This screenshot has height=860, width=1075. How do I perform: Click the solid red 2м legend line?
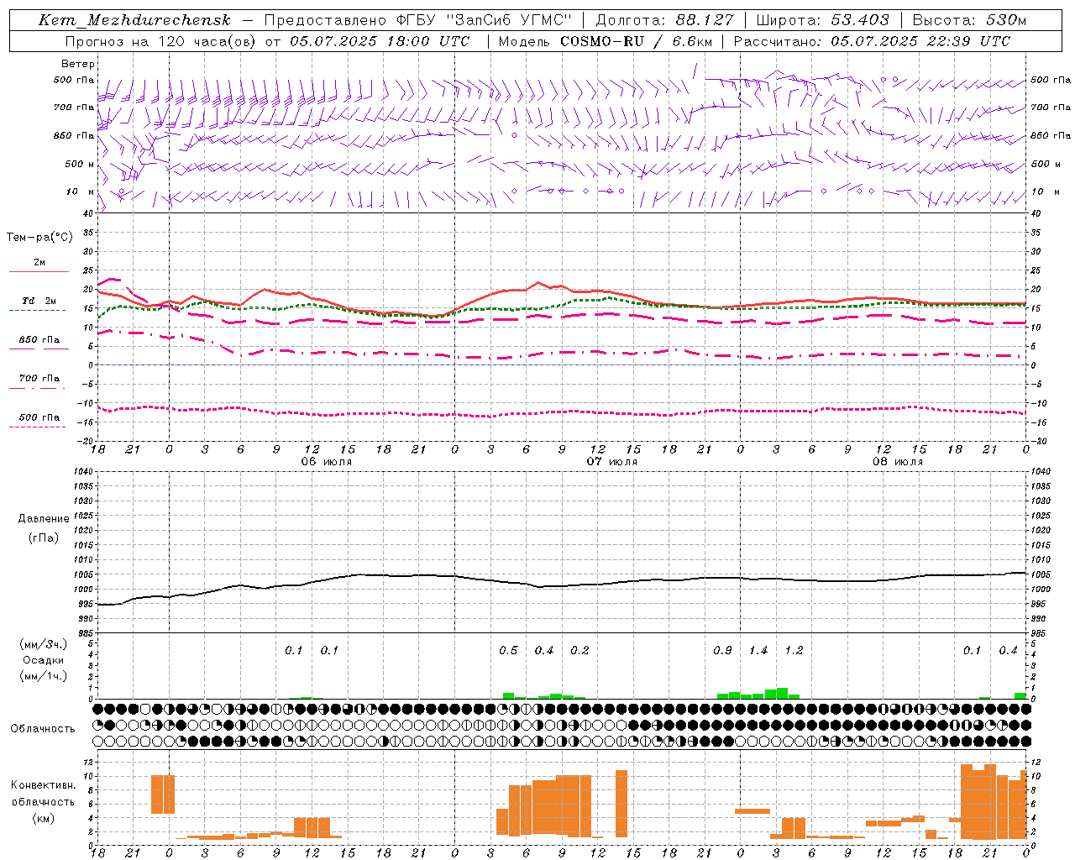[39, 271]
